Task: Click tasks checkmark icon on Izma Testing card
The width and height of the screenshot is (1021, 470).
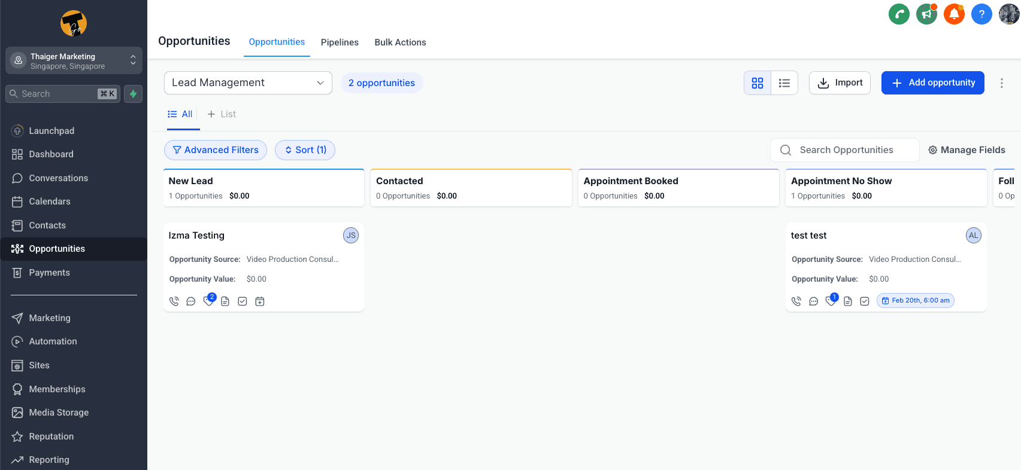Action: [x=243, y=301]
